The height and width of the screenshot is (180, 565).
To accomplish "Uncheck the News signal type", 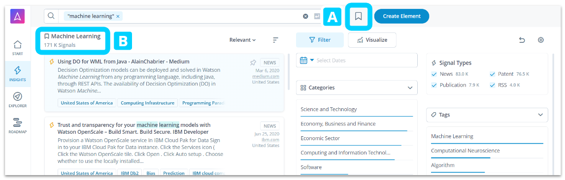I will pos(434,74).
